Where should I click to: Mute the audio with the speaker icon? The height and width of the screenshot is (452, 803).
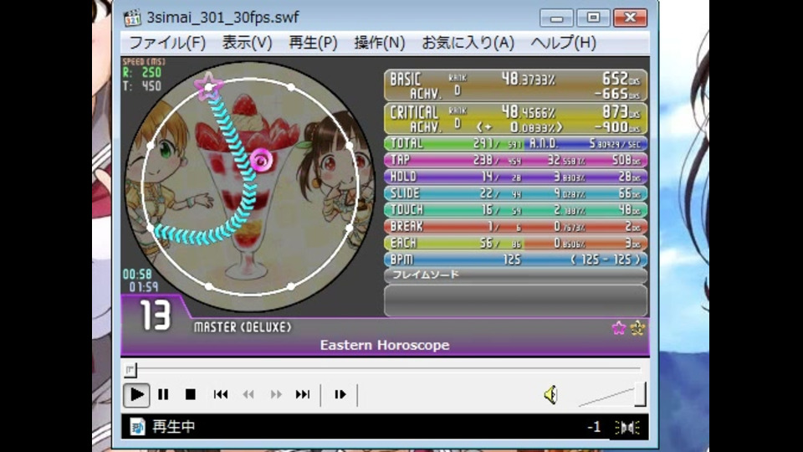pos(550,394)
